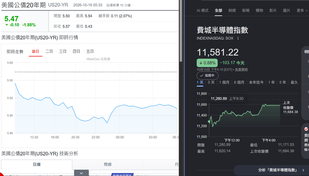Click the 美國公債20年期(US20-YR) 技術分析 heading
309x176 pixels.
coord(40,153)
